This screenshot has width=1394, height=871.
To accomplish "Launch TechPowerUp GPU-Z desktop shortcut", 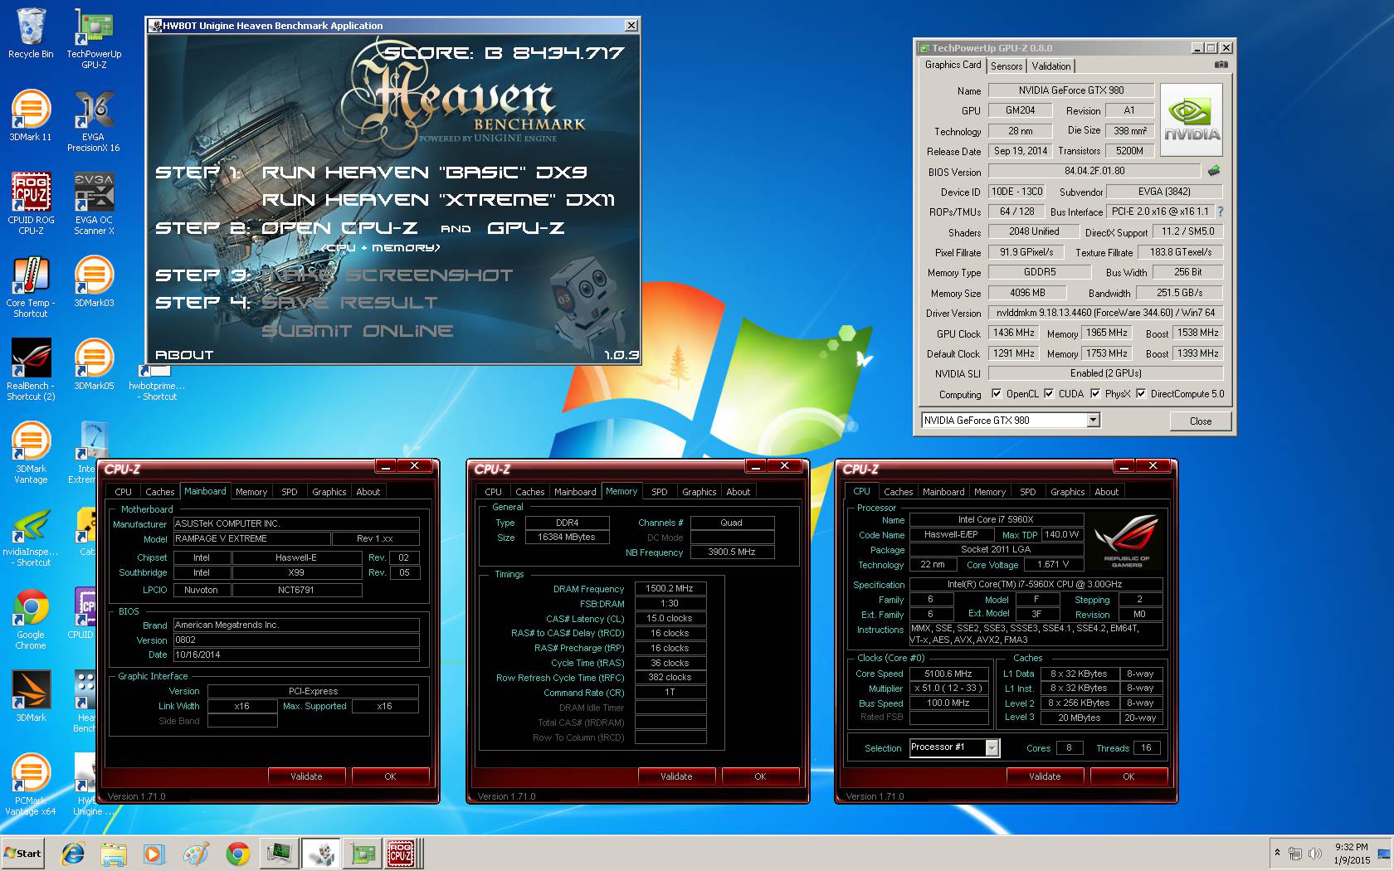I will [94, 38].
